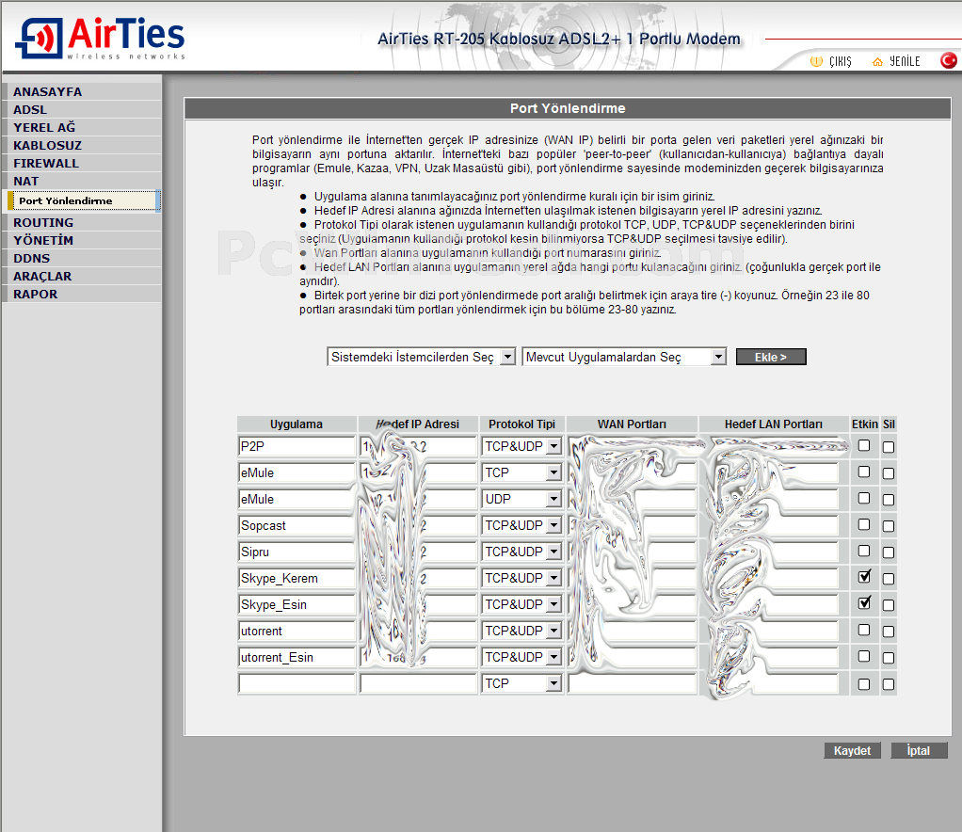
Task: Enable Etkin checkbox for Sopcast
Action: point(864,524)
